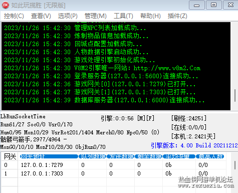This screenshot has height=193, width=238.
Task: Click the 发送数据 column header
Action: (120, 156)
